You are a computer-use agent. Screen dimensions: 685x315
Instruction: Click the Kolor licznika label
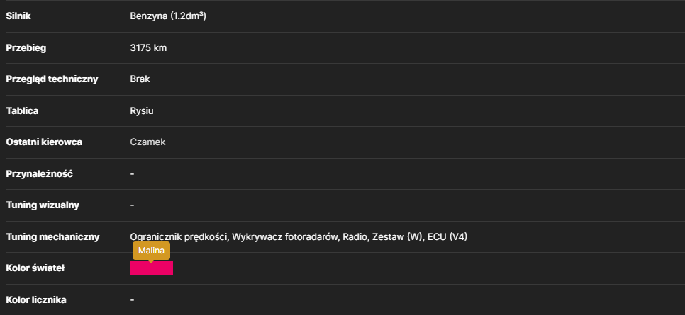coord(36,299)
